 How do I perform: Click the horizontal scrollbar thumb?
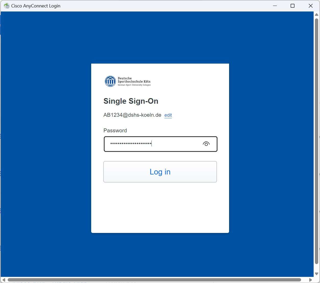click(x=154, y=280)
